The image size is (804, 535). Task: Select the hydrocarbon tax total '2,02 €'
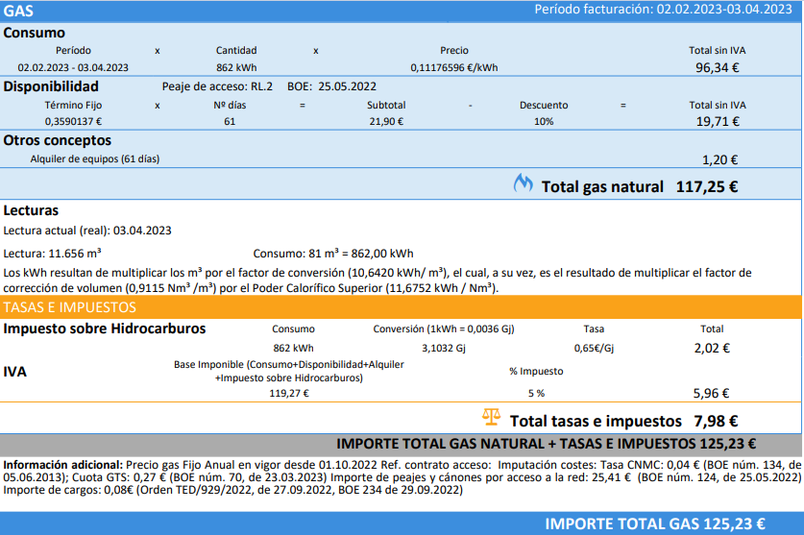(x=712, y=349)
